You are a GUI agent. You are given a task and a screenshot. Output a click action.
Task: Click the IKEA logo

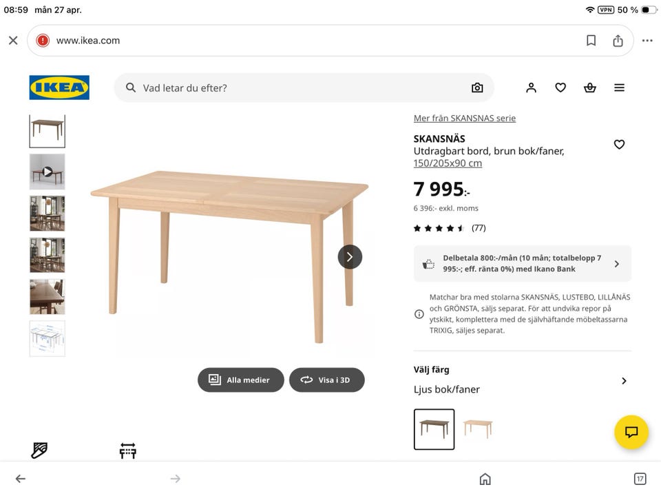(x=59, y=87)
